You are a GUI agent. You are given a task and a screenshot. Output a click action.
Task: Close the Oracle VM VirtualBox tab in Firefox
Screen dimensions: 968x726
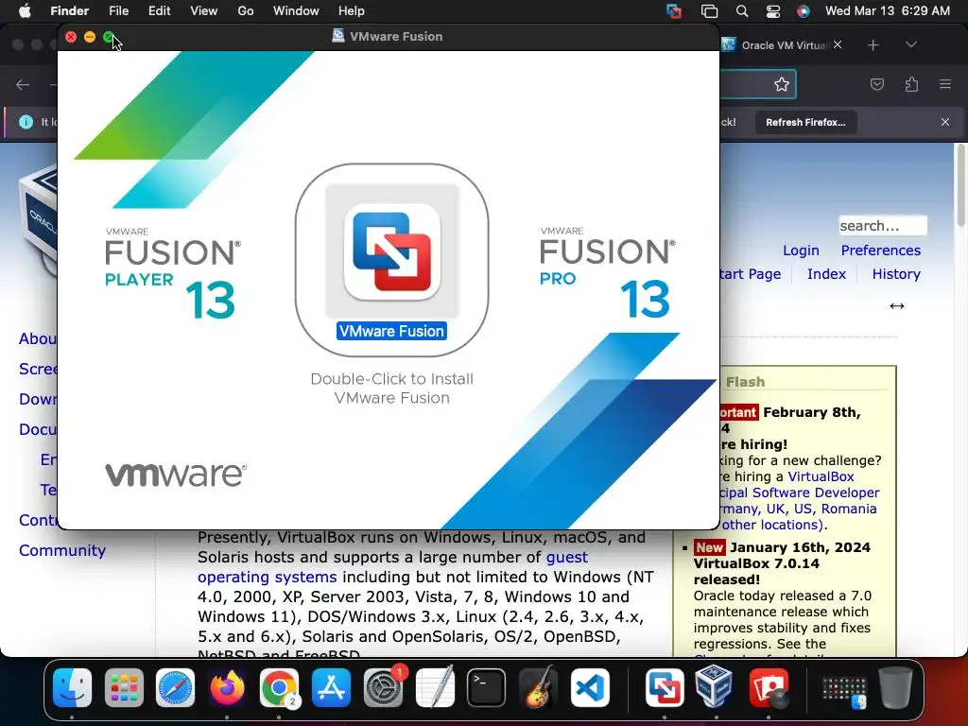click(x=838, y=44)
